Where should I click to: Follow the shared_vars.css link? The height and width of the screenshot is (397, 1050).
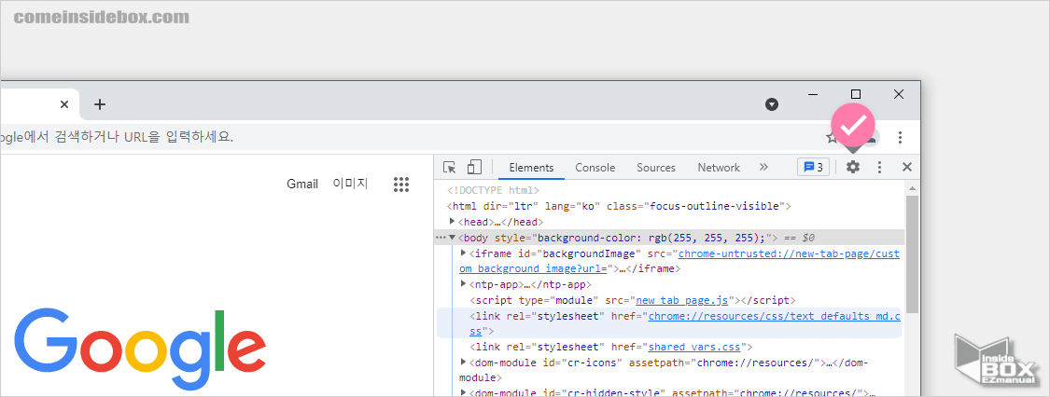pyautogui.click(x=696, y=347)
